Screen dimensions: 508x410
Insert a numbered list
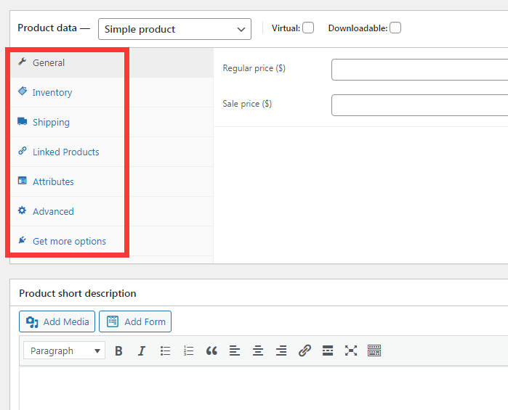[x=188, y=350]
